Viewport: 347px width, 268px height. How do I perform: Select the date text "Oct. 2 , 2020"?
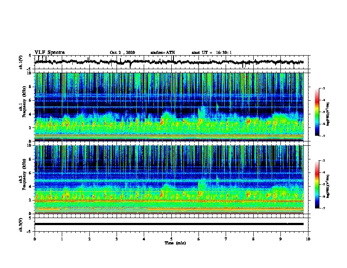[x=122, y=53]
